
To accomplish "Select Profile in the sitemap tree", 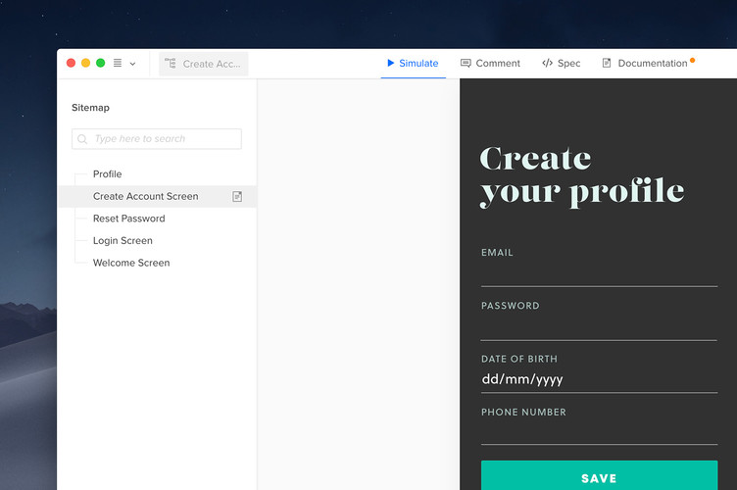I will click(x=107, y=174).
